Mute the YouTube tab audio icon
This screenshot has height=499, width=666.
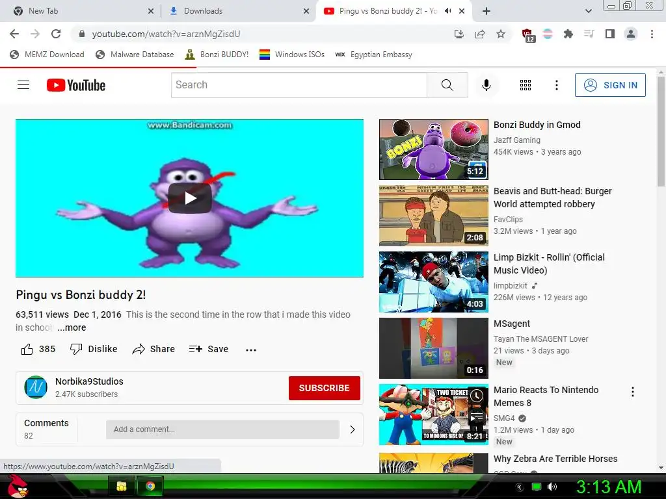[447, 11]
